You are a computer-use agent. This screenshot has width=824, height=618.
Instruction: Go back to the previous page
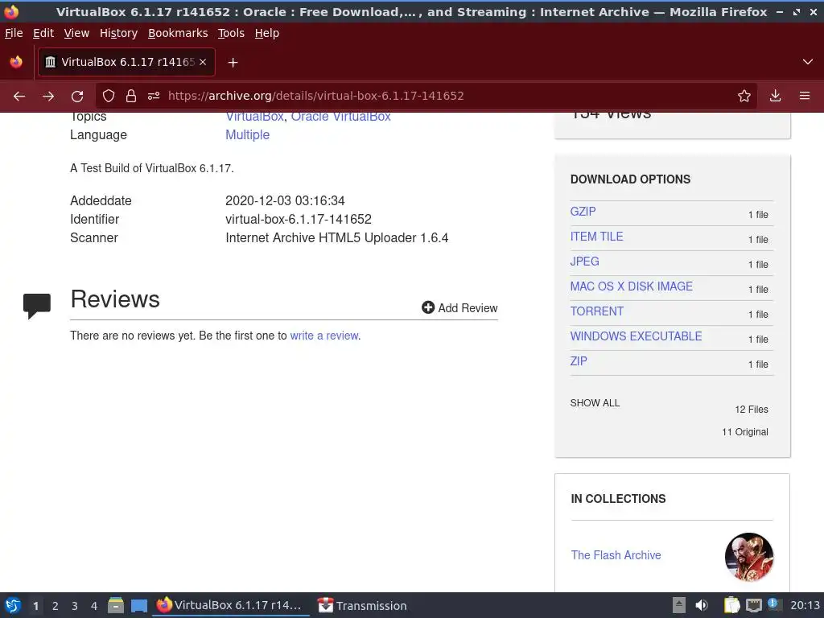click(19, 97)
